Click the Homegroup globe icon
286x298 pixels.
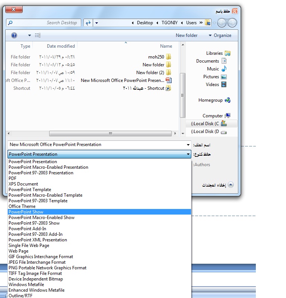(228, 100)
